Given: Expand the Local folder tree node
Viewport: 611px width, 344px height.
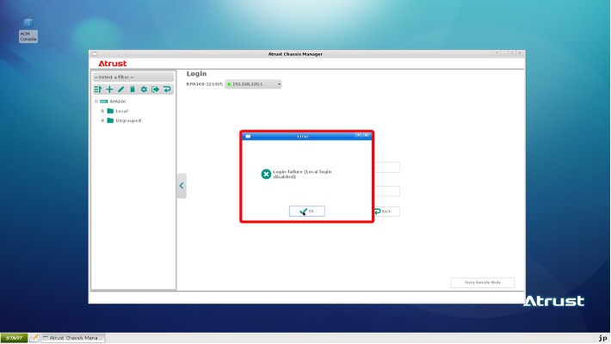Looking at the screenshot, I should 102,110.
